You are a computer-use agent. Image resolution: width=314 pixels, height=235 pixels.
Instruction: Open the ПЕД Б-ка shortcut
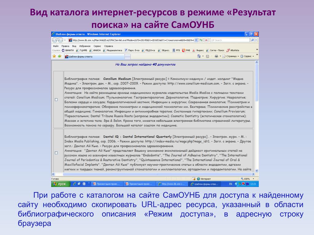(148, 50)
